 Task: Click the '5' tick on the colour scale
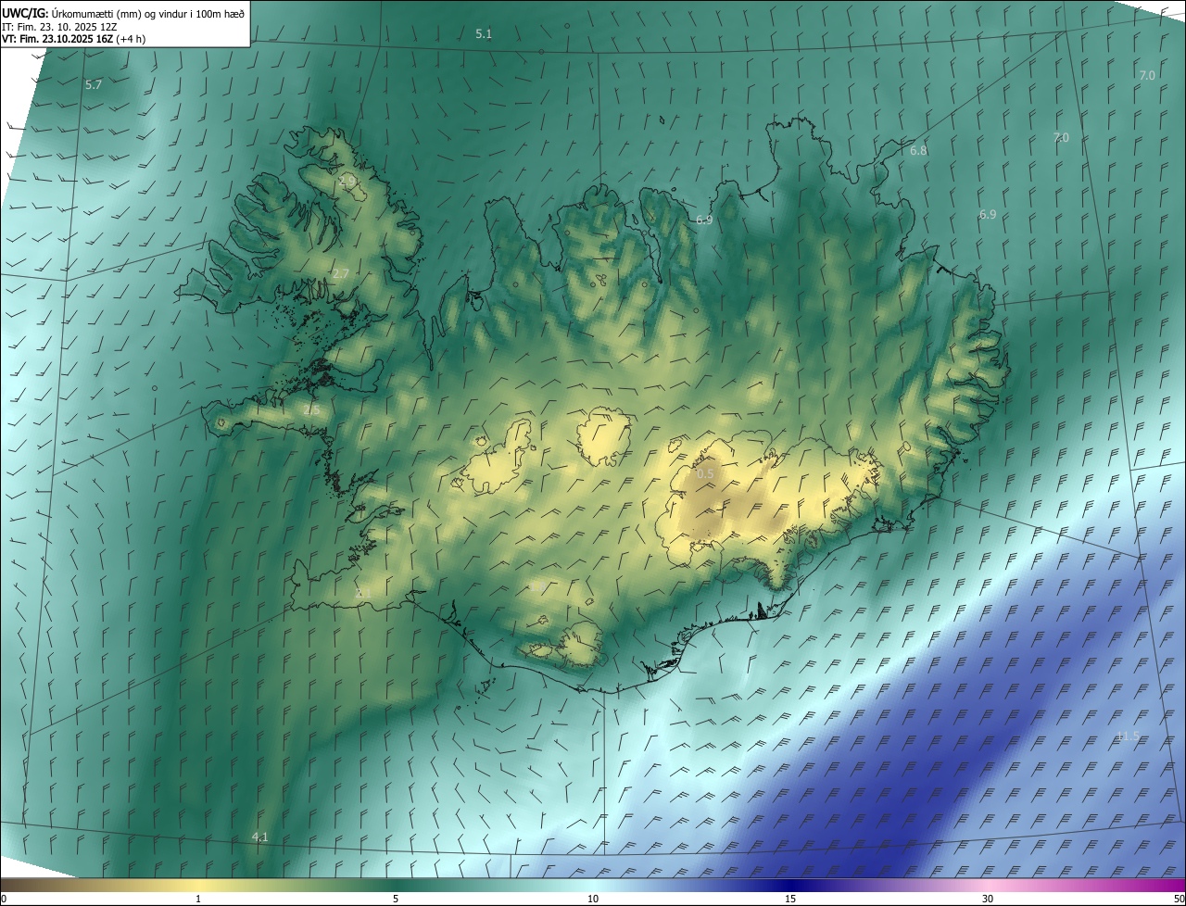(x=396, y=899)
